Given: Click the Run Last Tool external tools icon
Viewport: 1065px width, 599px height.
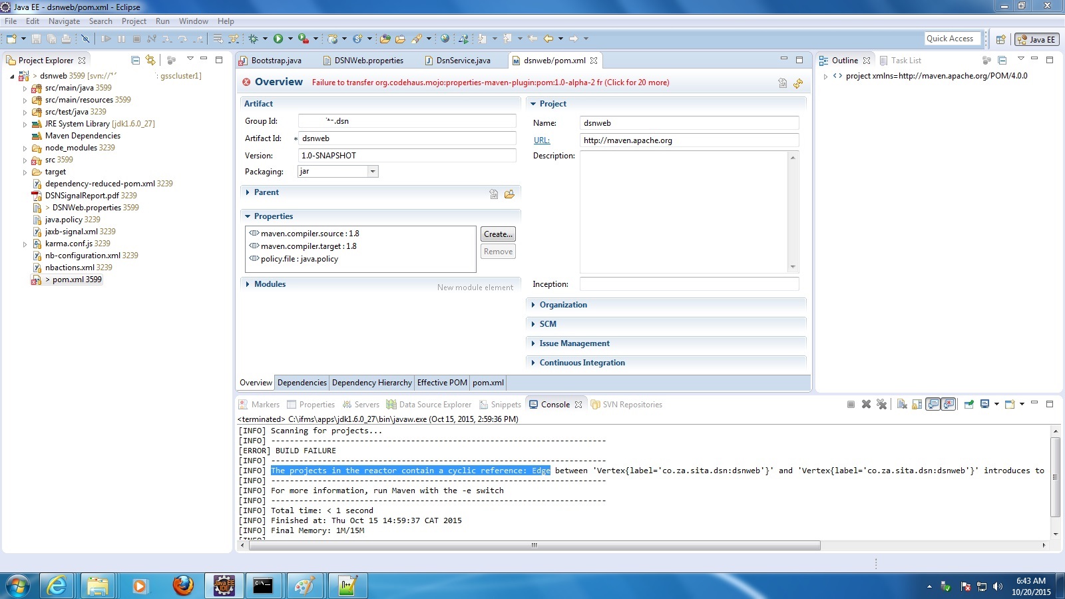Looking at the screenshot, I should [304, 39].
